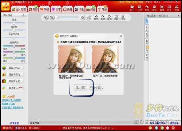The image size is (182, 131).
Task: Click the zoom slider handle
Action: (57, 17)
